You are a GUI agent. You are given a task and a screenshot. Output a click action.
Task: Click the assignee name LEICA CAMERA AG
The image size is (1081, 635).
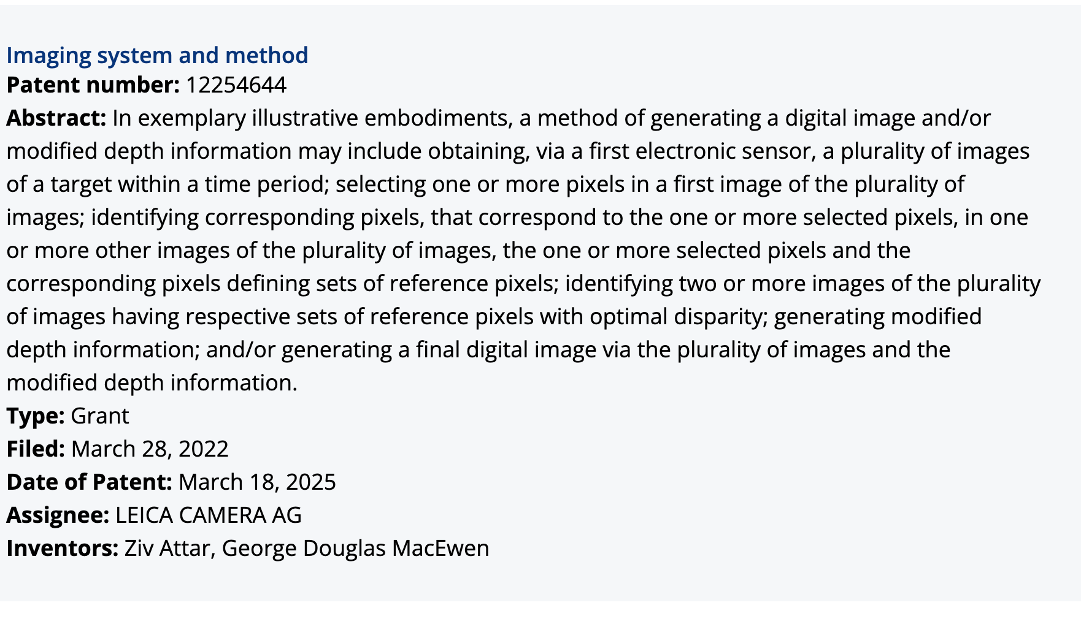tap(209, 515)
